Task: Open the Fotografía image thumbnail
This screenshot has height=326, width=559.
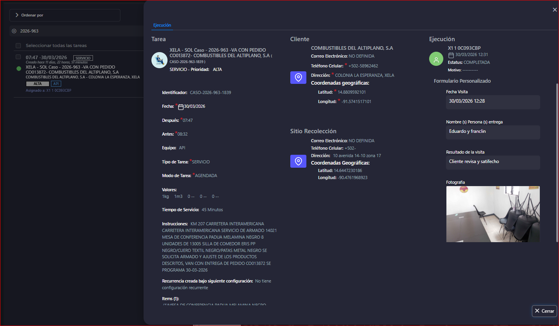Action: pos(493,214)
